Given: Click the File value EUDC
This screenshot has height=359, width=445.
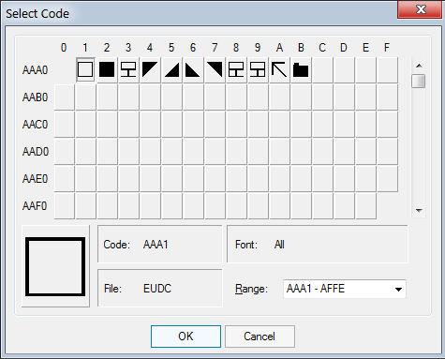Looking at the screenshot, I should point(157,289).
